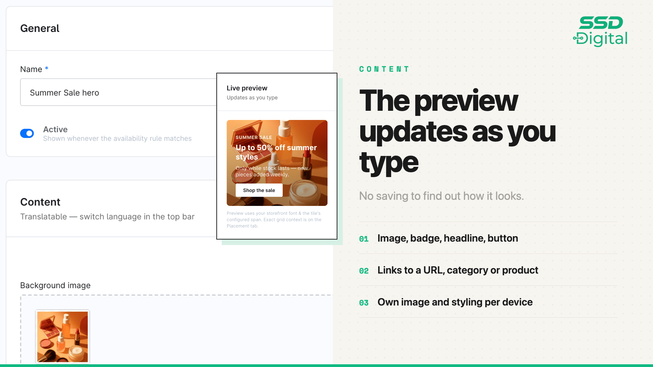Click the General section heading
Image resolution: width=653 pixels, height=367 pixels.
pos(40,29)
